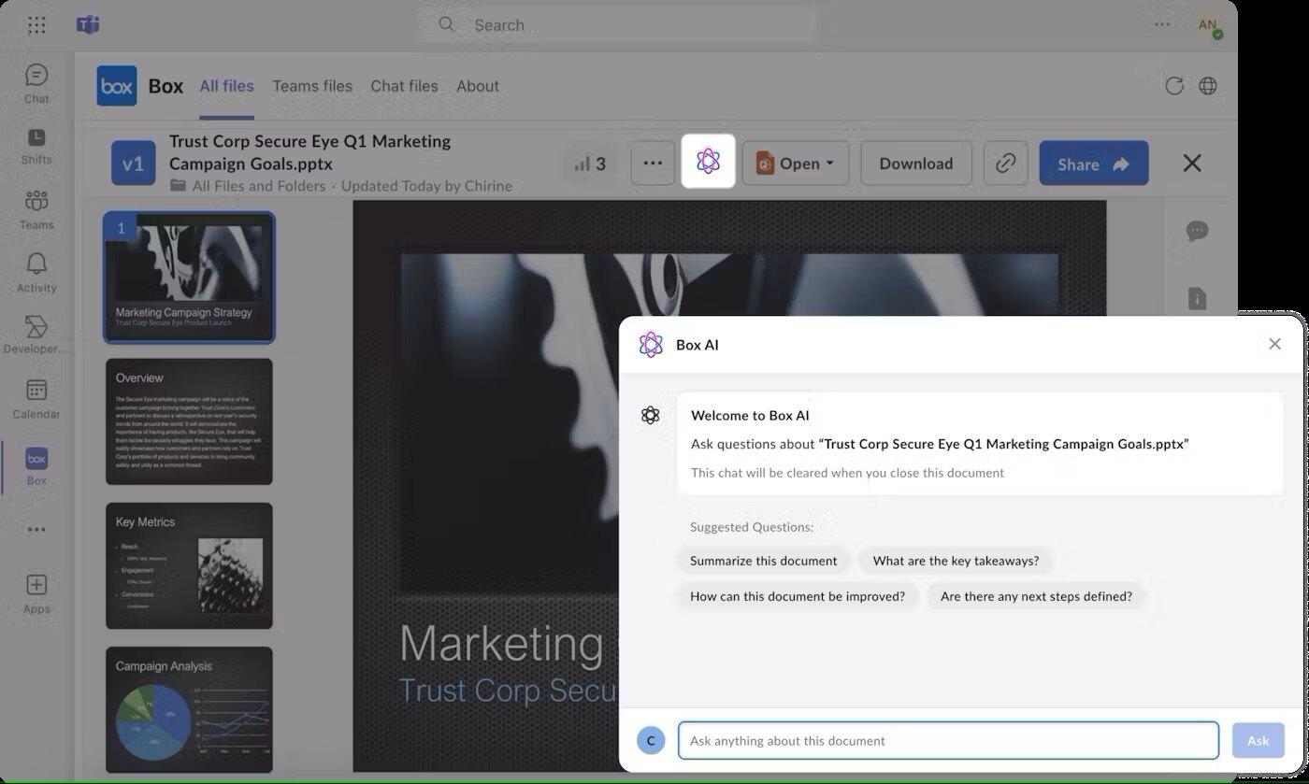Open the About tab in the Box app

pyautogui.click(x=478, y=85)
